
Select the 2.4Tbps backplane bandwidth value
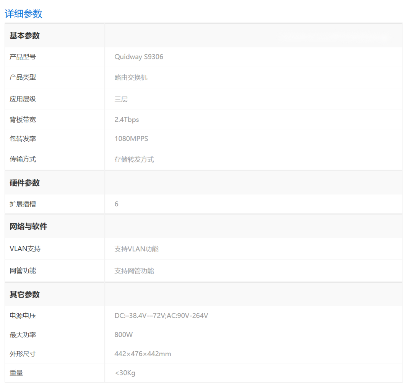point(127,119)
